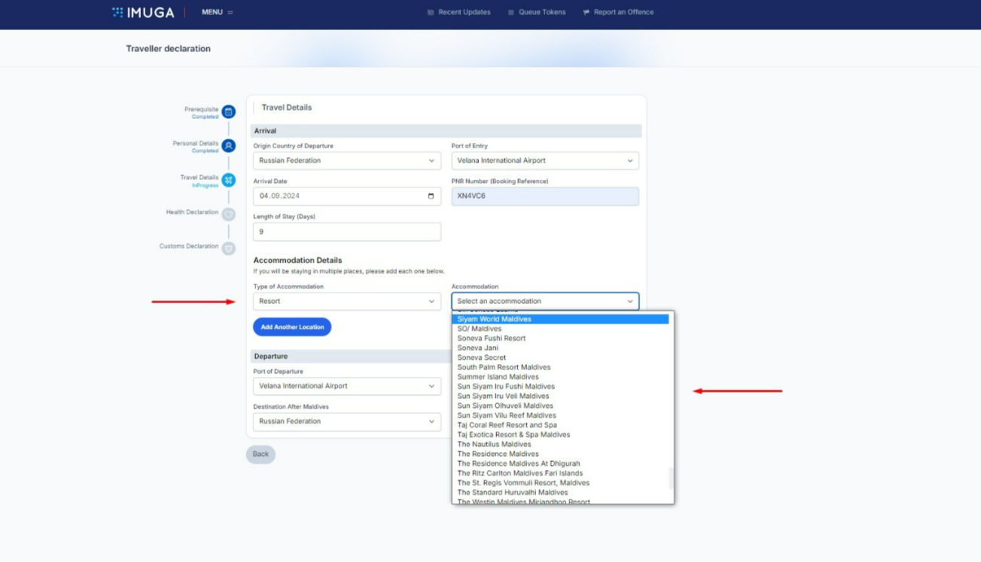Choose Taj Coral Reef Resort and Spa
The width and height of the screenshot is (981, 562).
[x=560, y=425]
